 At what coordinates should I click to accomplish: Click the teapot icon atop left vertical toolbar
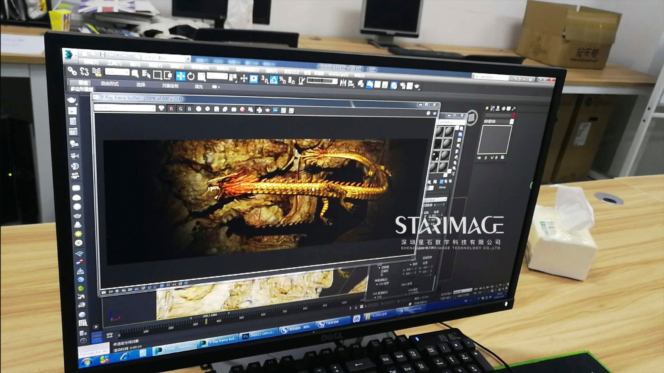72,100
